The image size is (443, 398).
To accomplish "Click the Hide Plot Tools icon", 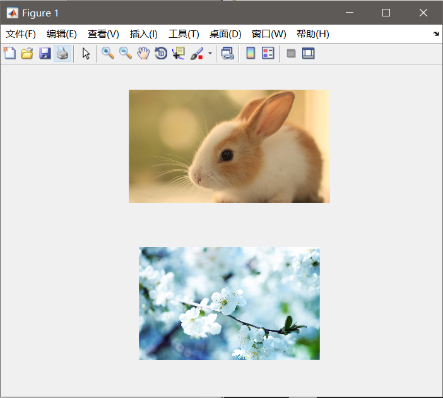I will pos(291,53).
